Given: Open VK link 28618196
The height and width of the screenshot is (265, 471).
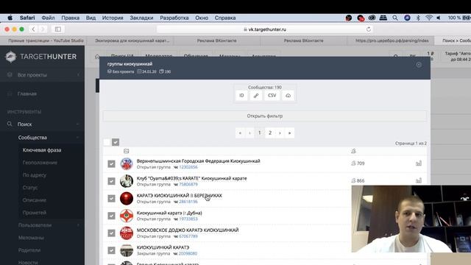Looking at the screenshot, I should pos(188,202).
